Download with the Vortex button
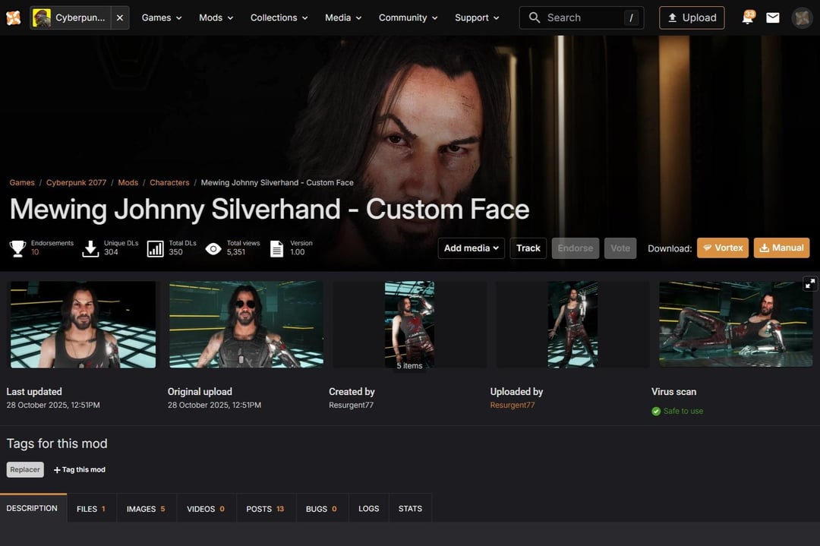 coord(723,248)
